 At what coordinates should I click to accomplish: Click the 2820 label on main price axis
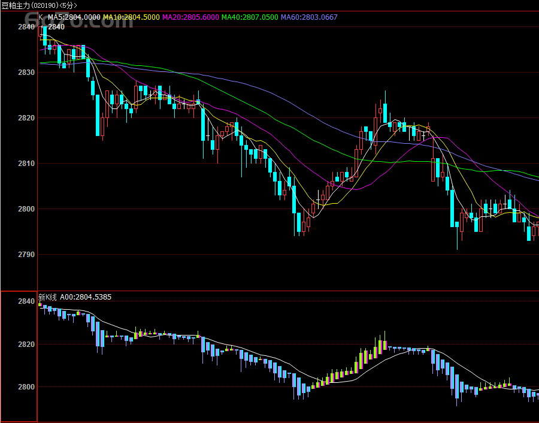coord(26,118)
